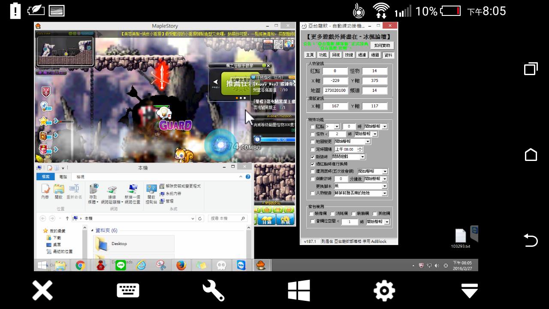Uncheck the 遇紅點時進行換頻 checkbox
Viewport: 549px width, 309px height.
[313, 164]
